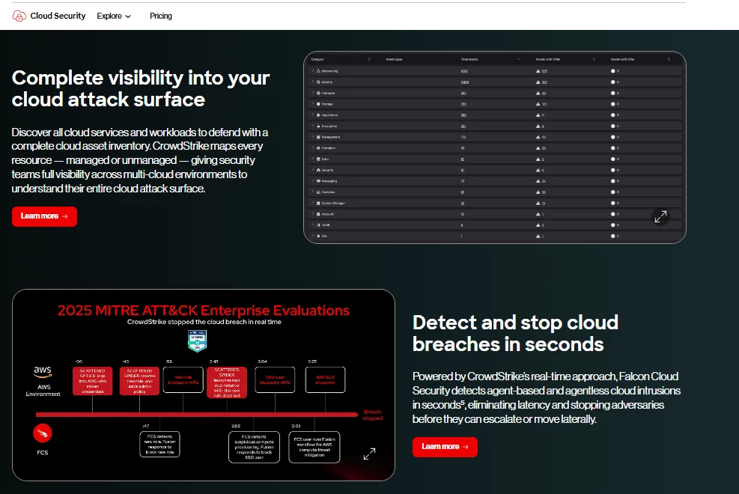This screenshot has height=494, width=739.
Task: Click the '2025 MITRE ATT&CK Enterprise Evaluations' title
Action: click(x=204, y=311)
